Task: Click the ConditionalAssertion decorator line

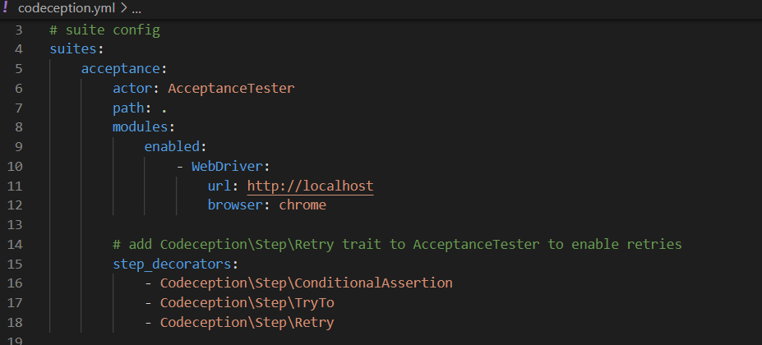Action: point(306,283)
